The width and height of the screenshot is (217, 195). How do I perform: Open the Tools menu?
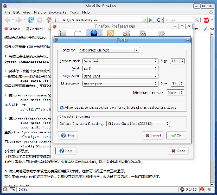coord(74,12)
